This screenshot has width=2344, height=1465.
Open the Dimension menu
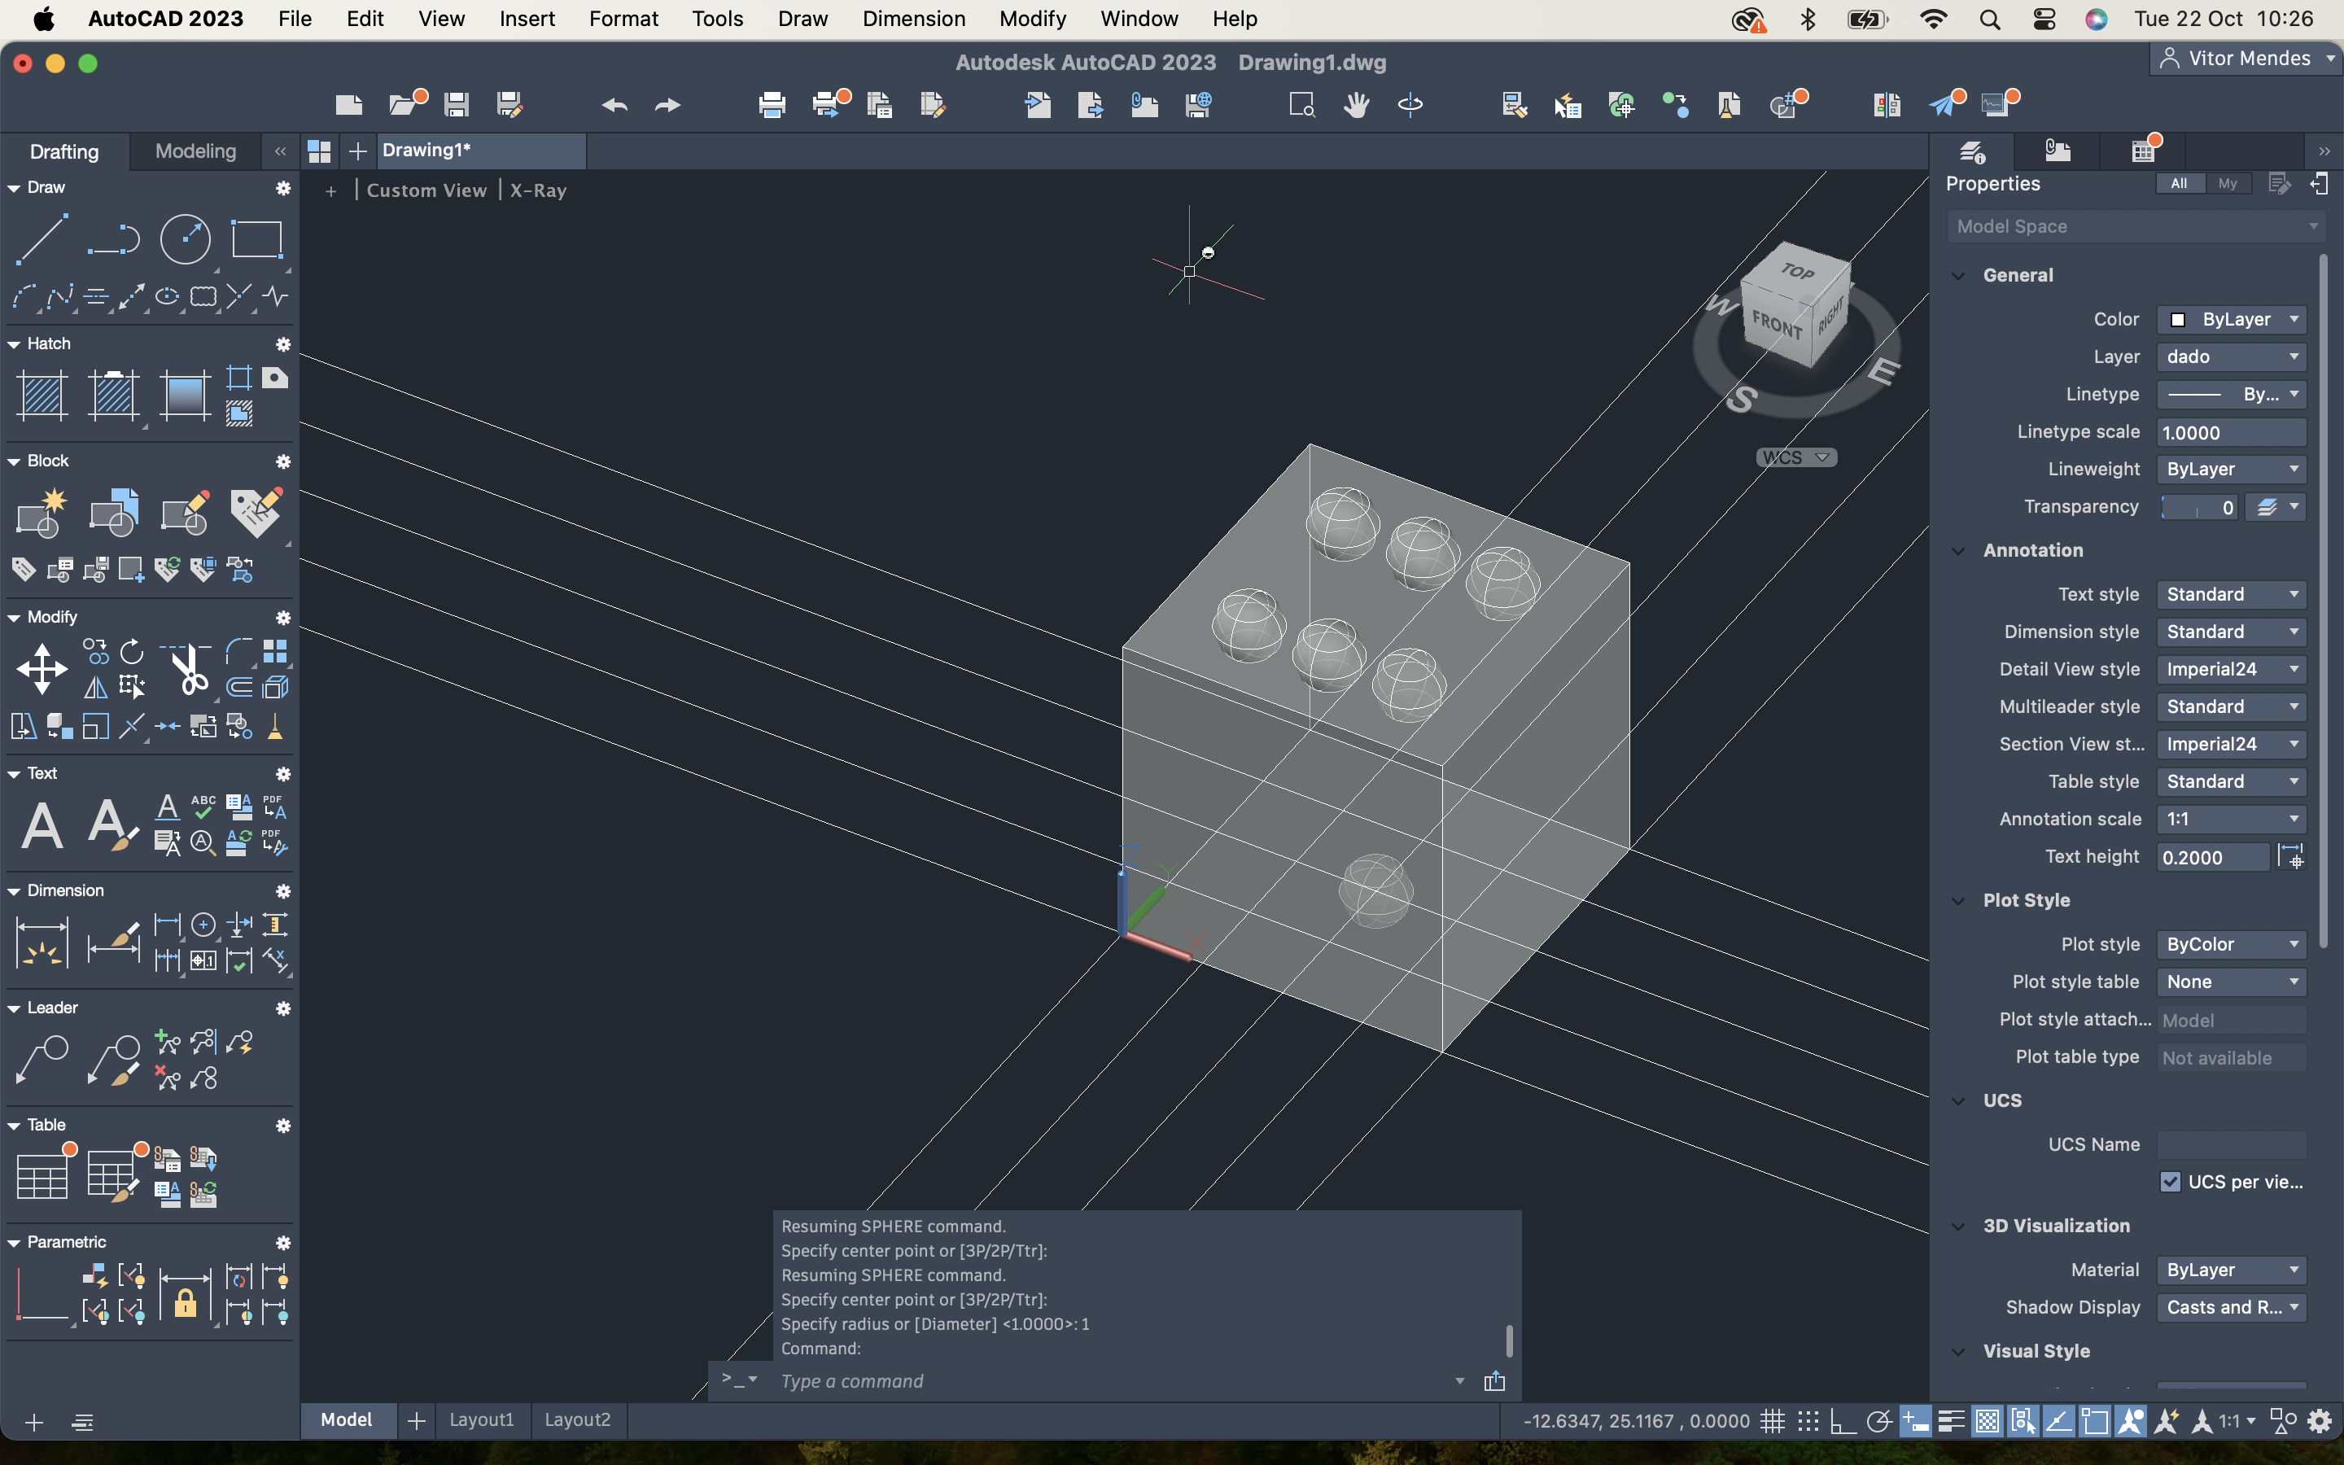913,19
